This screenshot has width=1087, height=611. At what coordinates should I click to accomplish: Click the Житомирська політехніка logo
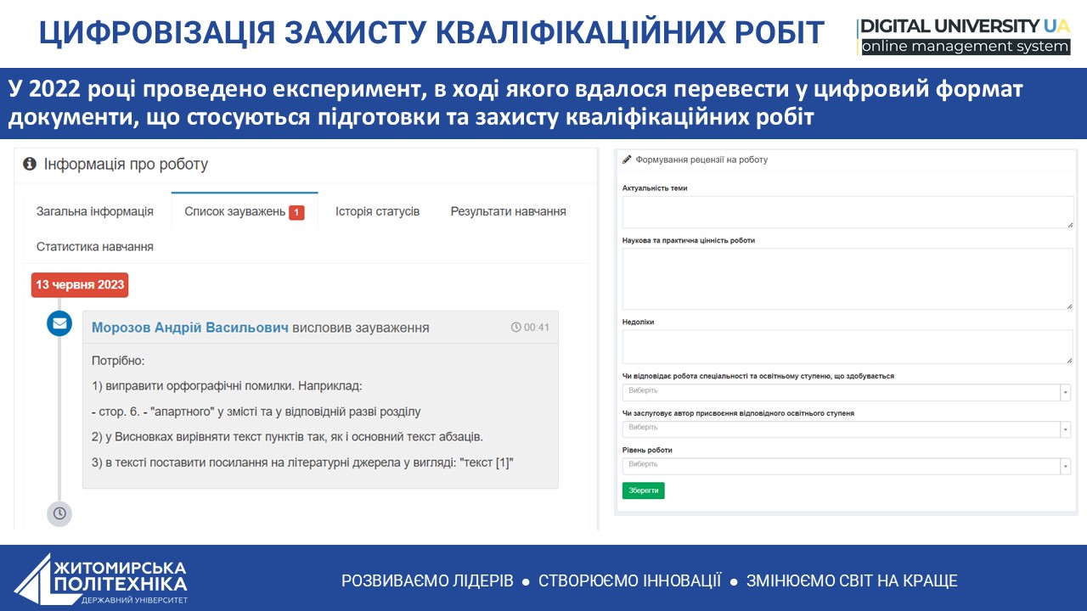coord(102,579)
